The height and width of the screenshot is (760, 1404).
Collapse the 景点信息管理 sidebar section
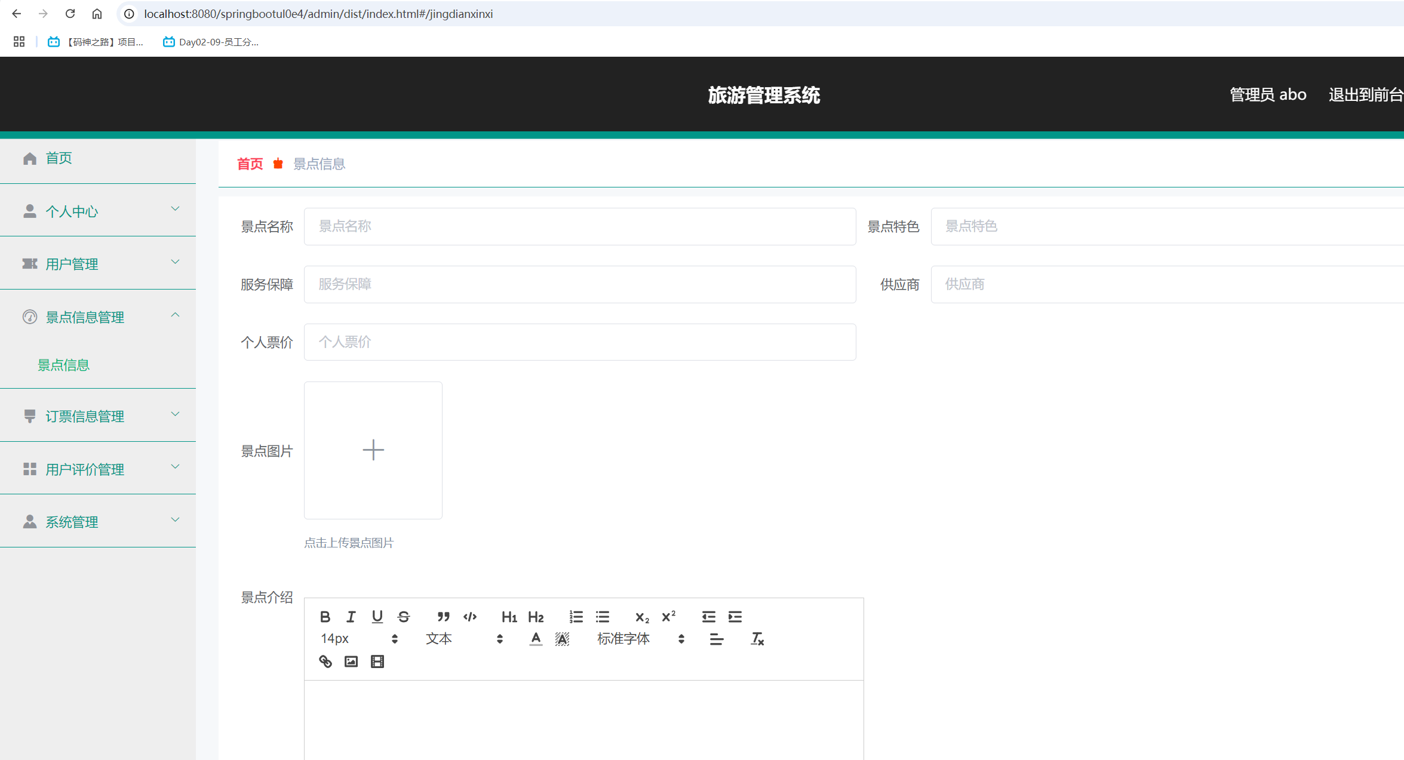(x=99, y=316)
